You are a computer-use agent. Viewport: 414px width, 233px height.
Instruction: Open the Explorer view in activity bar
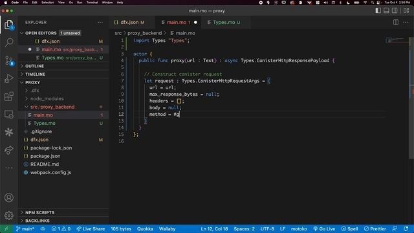coord(8,25)
